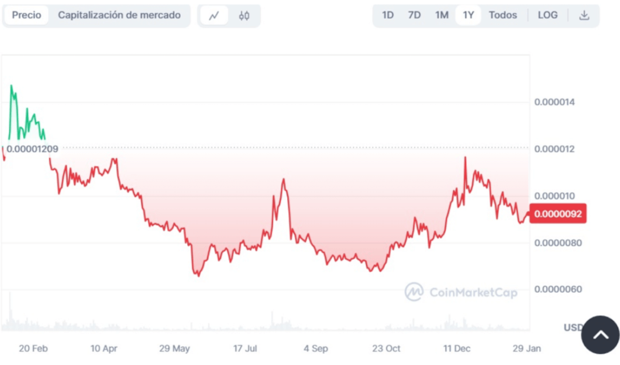Download the chart data
Viewport: 620px width, 365px height.
tap(584, 15)
